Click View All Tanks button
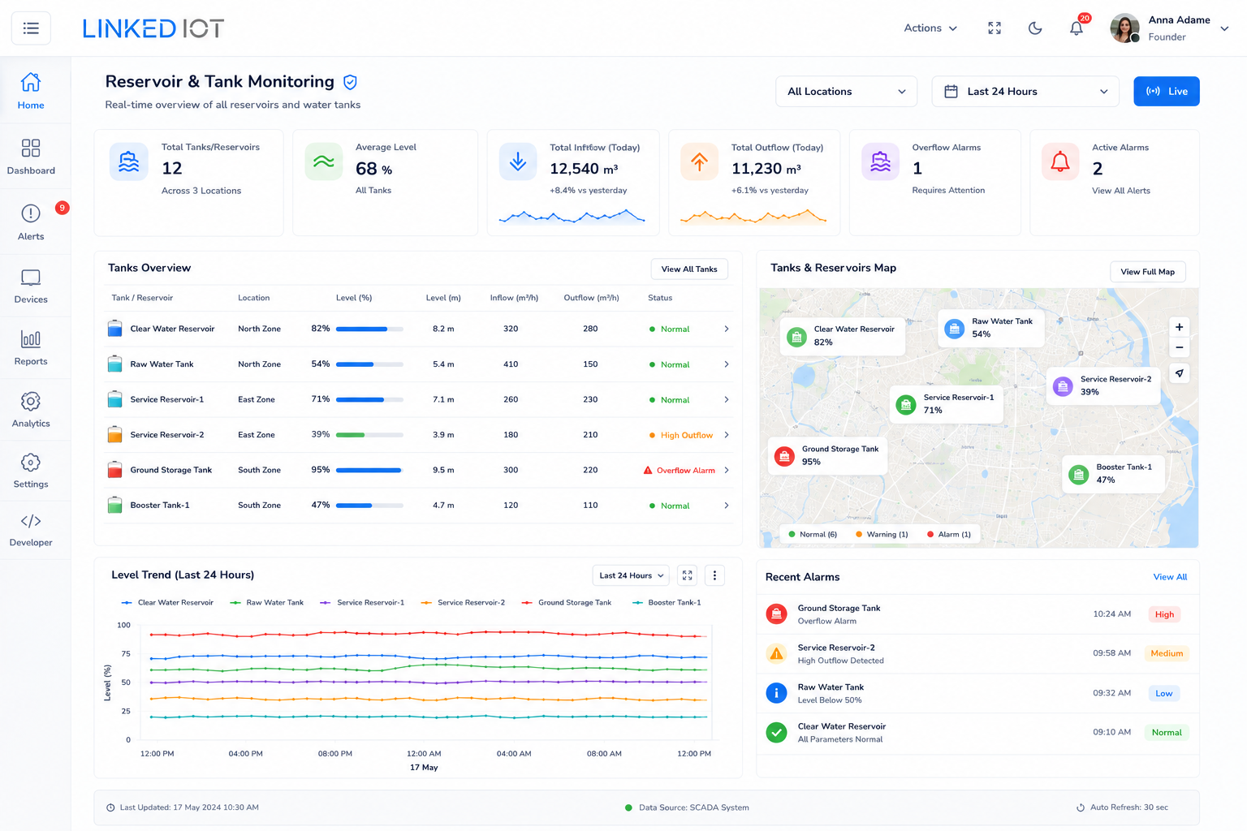 (x=689, y=269)
